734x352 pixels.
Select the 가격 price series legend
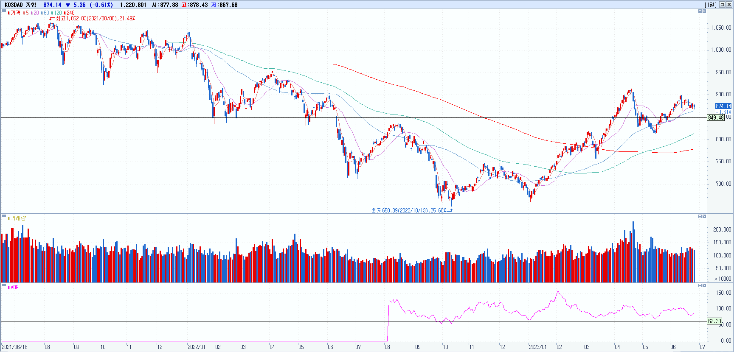click(x=14, y=13)
